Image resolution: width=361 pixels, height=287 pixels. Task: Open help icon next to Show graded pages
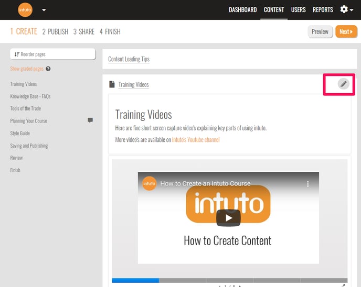point(48,69)
